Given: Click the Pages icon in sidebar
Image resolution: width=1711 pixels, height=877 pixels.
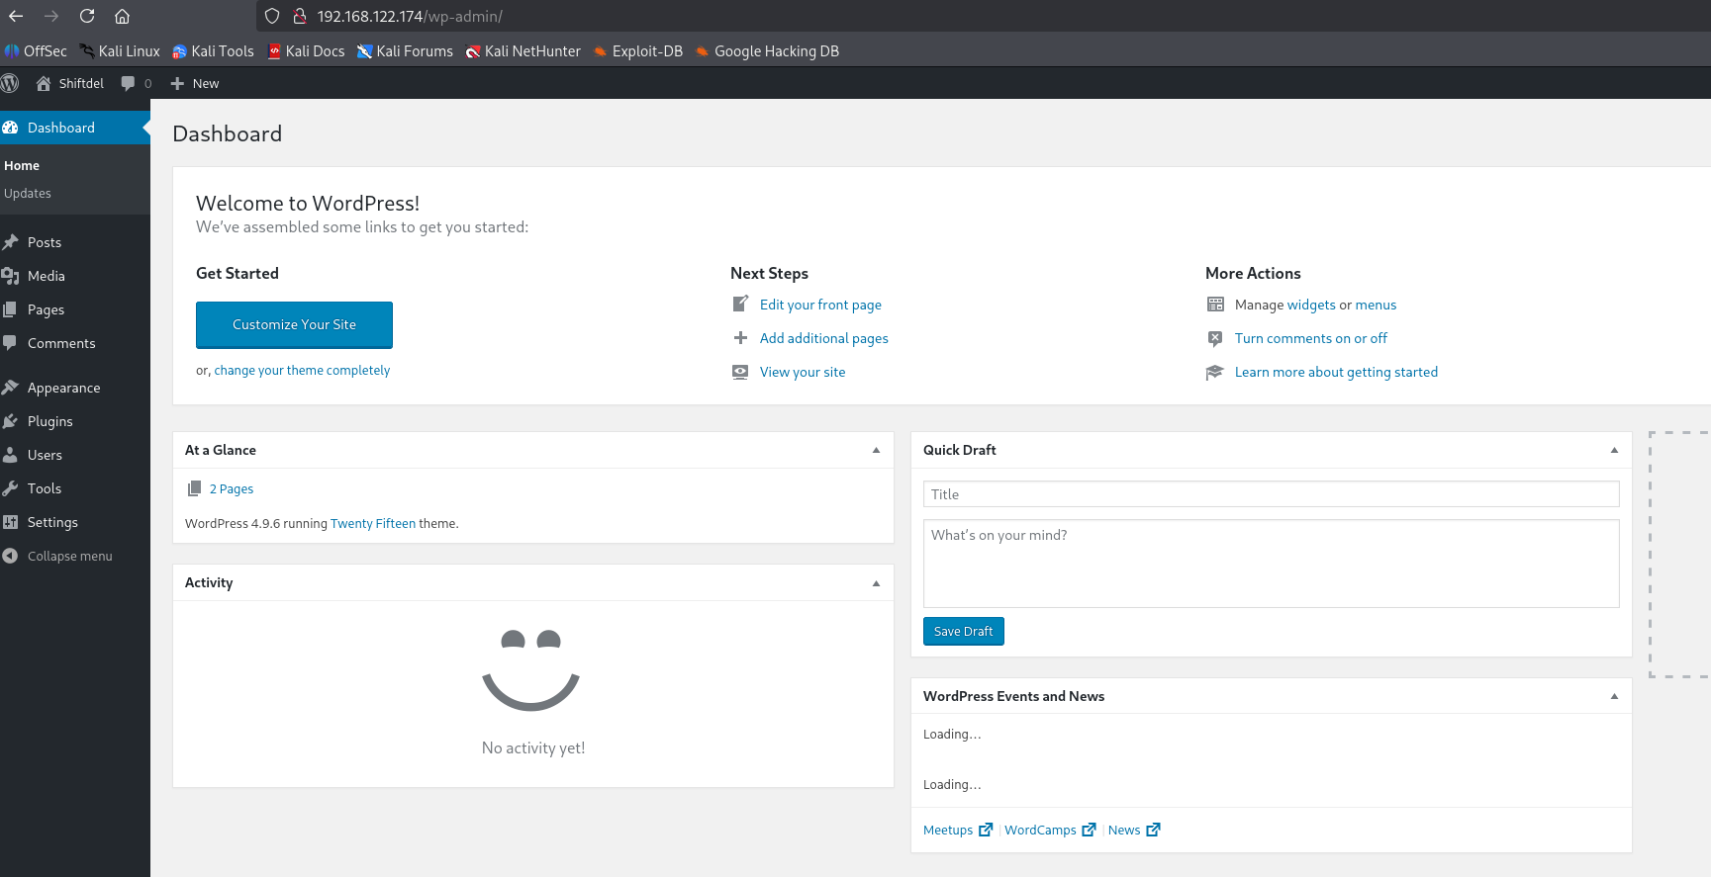Looking at the screenshot, I should 10,309.
